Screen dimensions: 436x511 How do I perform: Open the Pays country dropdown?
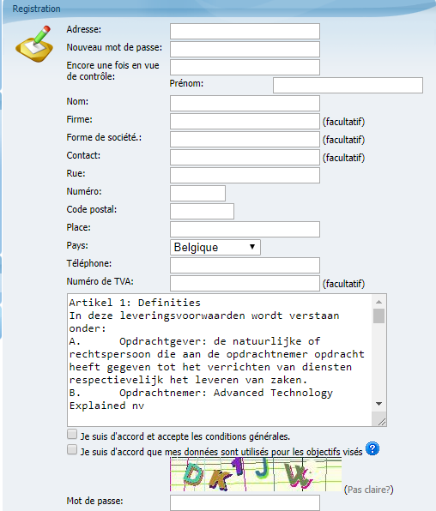pyautogui.click(x=215, y=247)
